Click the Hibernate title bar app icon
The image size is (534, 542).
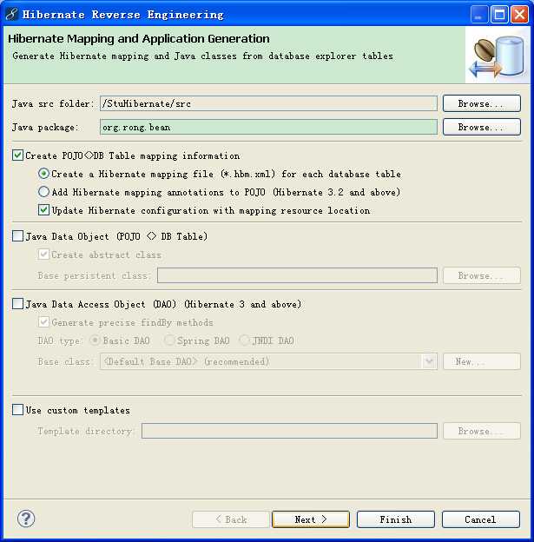[x=12, y=14]
